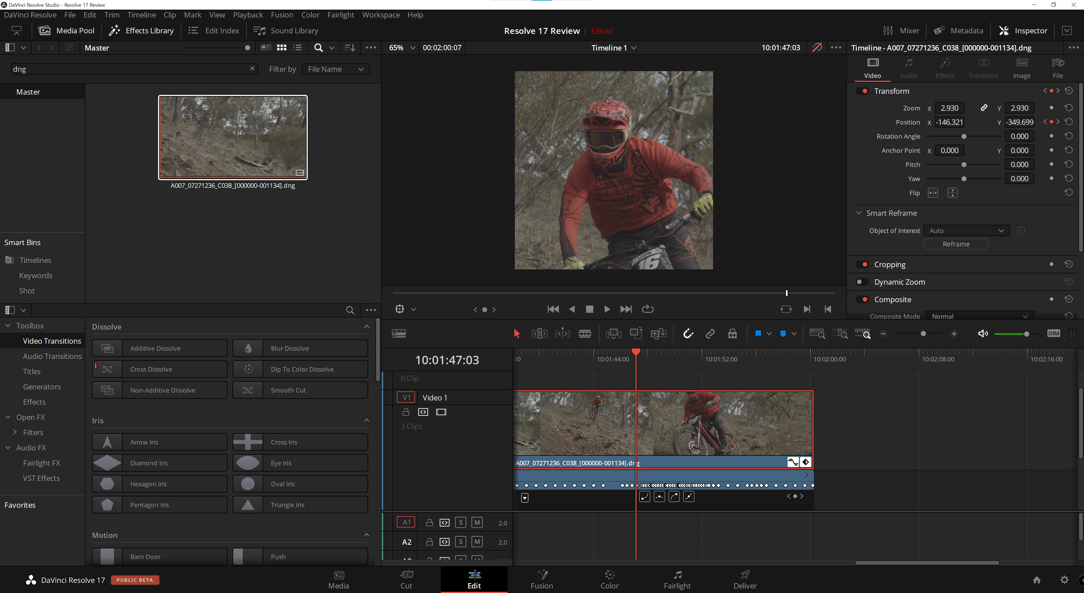The image size is (1084, 593).
Task: Click Overwrite Clip toolbar icon
Action: tap(636, 333)
